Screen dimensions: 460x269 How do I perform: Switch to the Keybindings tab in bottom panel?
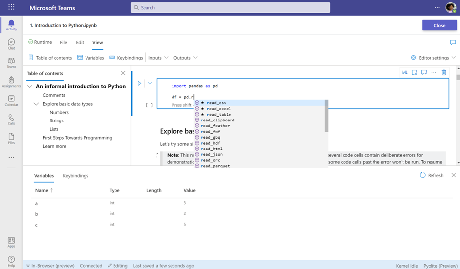click(76, 176)
